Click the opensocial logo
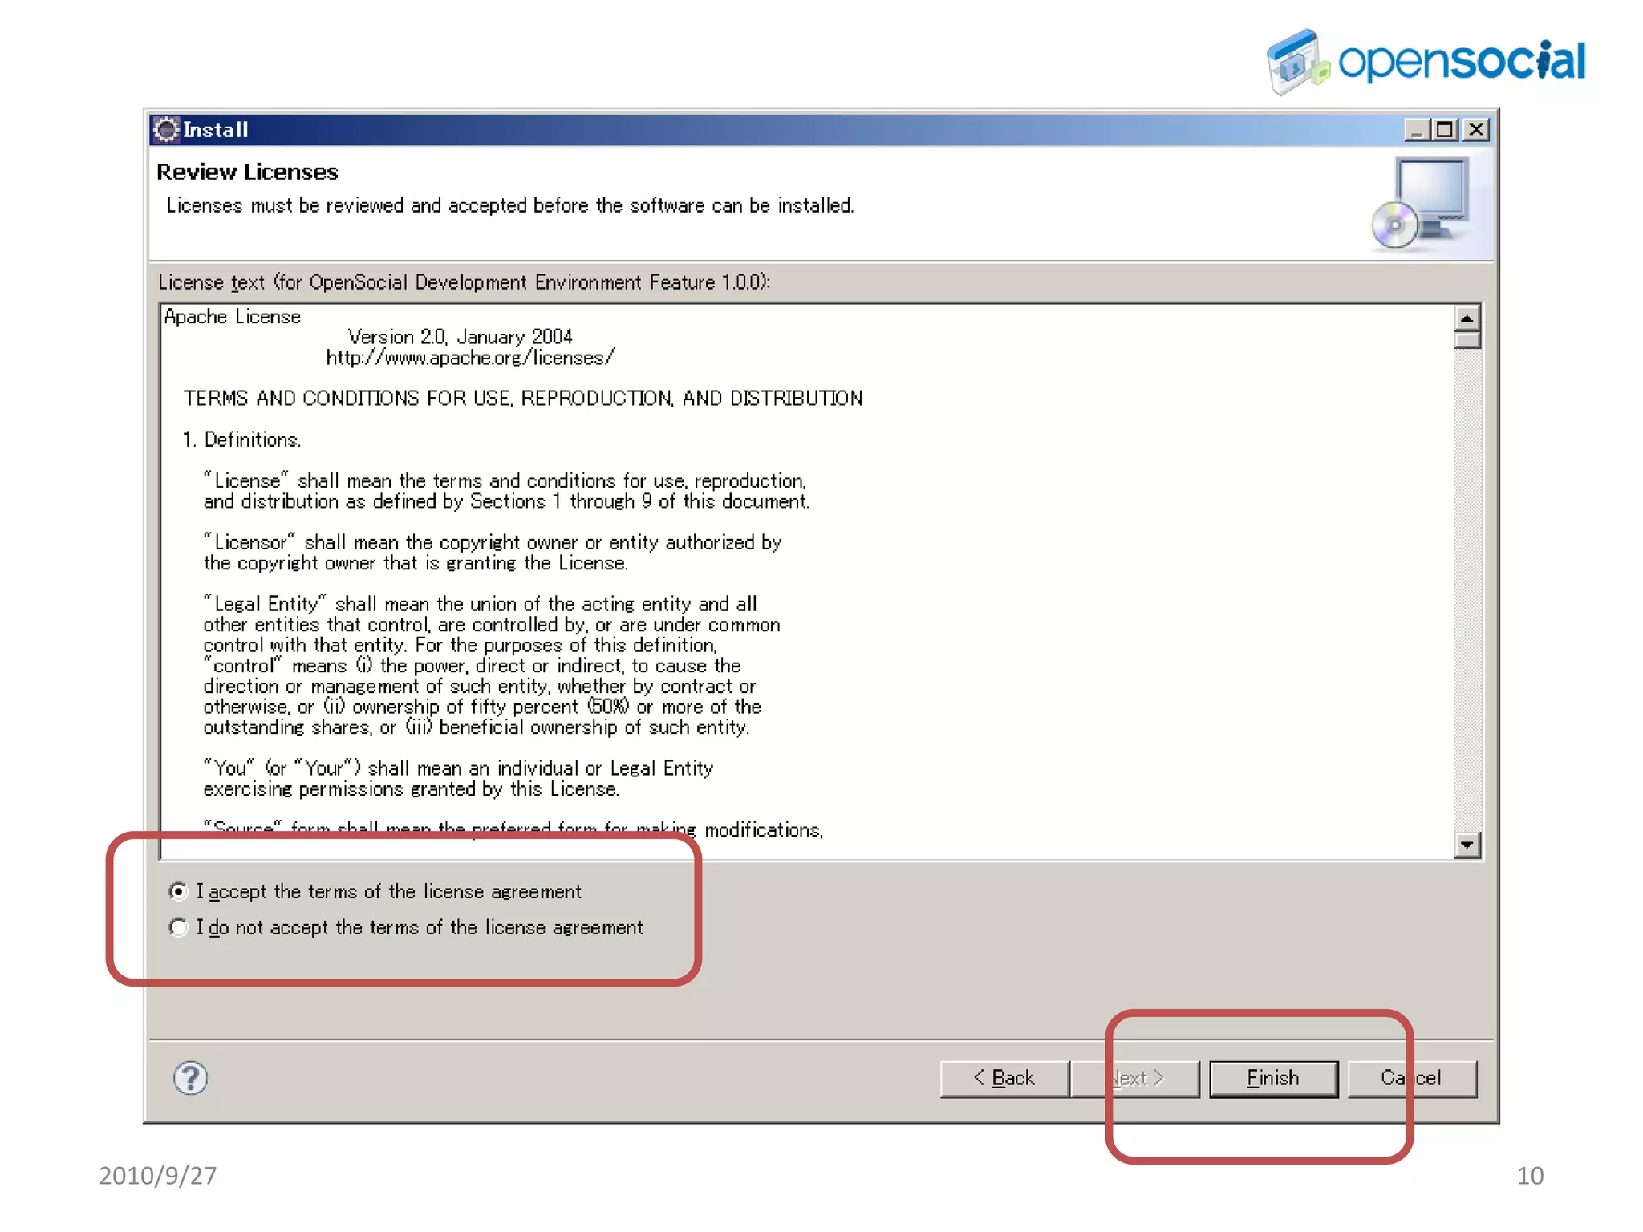Image resolution: width=1643 pixels, height=1232 pixels. [1426, 62]
